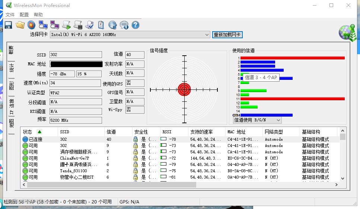Screen dimensions: 360x209
Task: Click the RSSI signal bar icon for ChinaNet-Ge7P
Action: coord(163,158)
